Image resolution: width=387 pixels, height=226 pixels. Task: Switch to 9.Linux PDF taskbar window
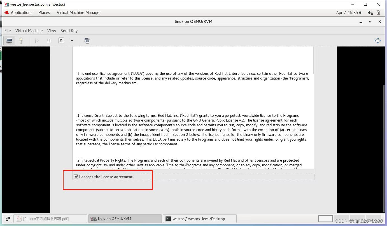tap(50, 219)
